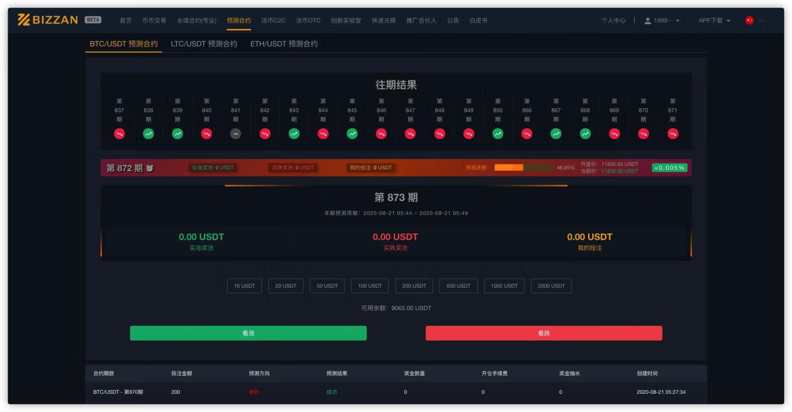
Task: Click the user avatar icon in header
Action: (647, 20)
